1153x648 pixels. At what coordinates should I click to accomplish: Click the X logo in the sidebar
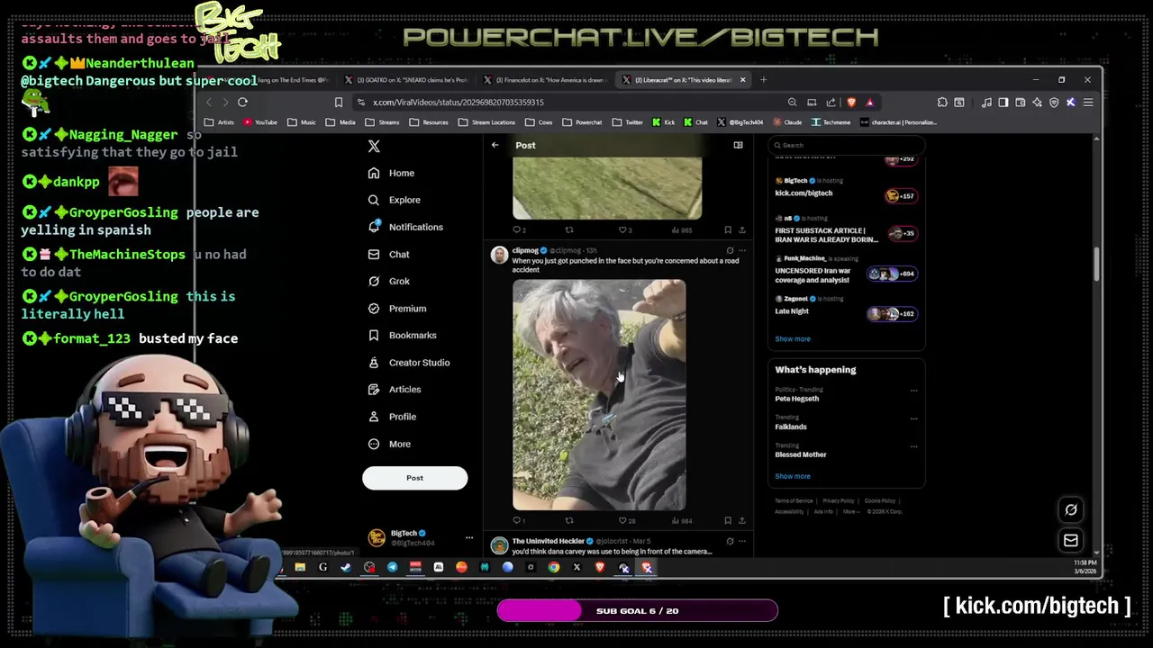(x=374, y=146)
